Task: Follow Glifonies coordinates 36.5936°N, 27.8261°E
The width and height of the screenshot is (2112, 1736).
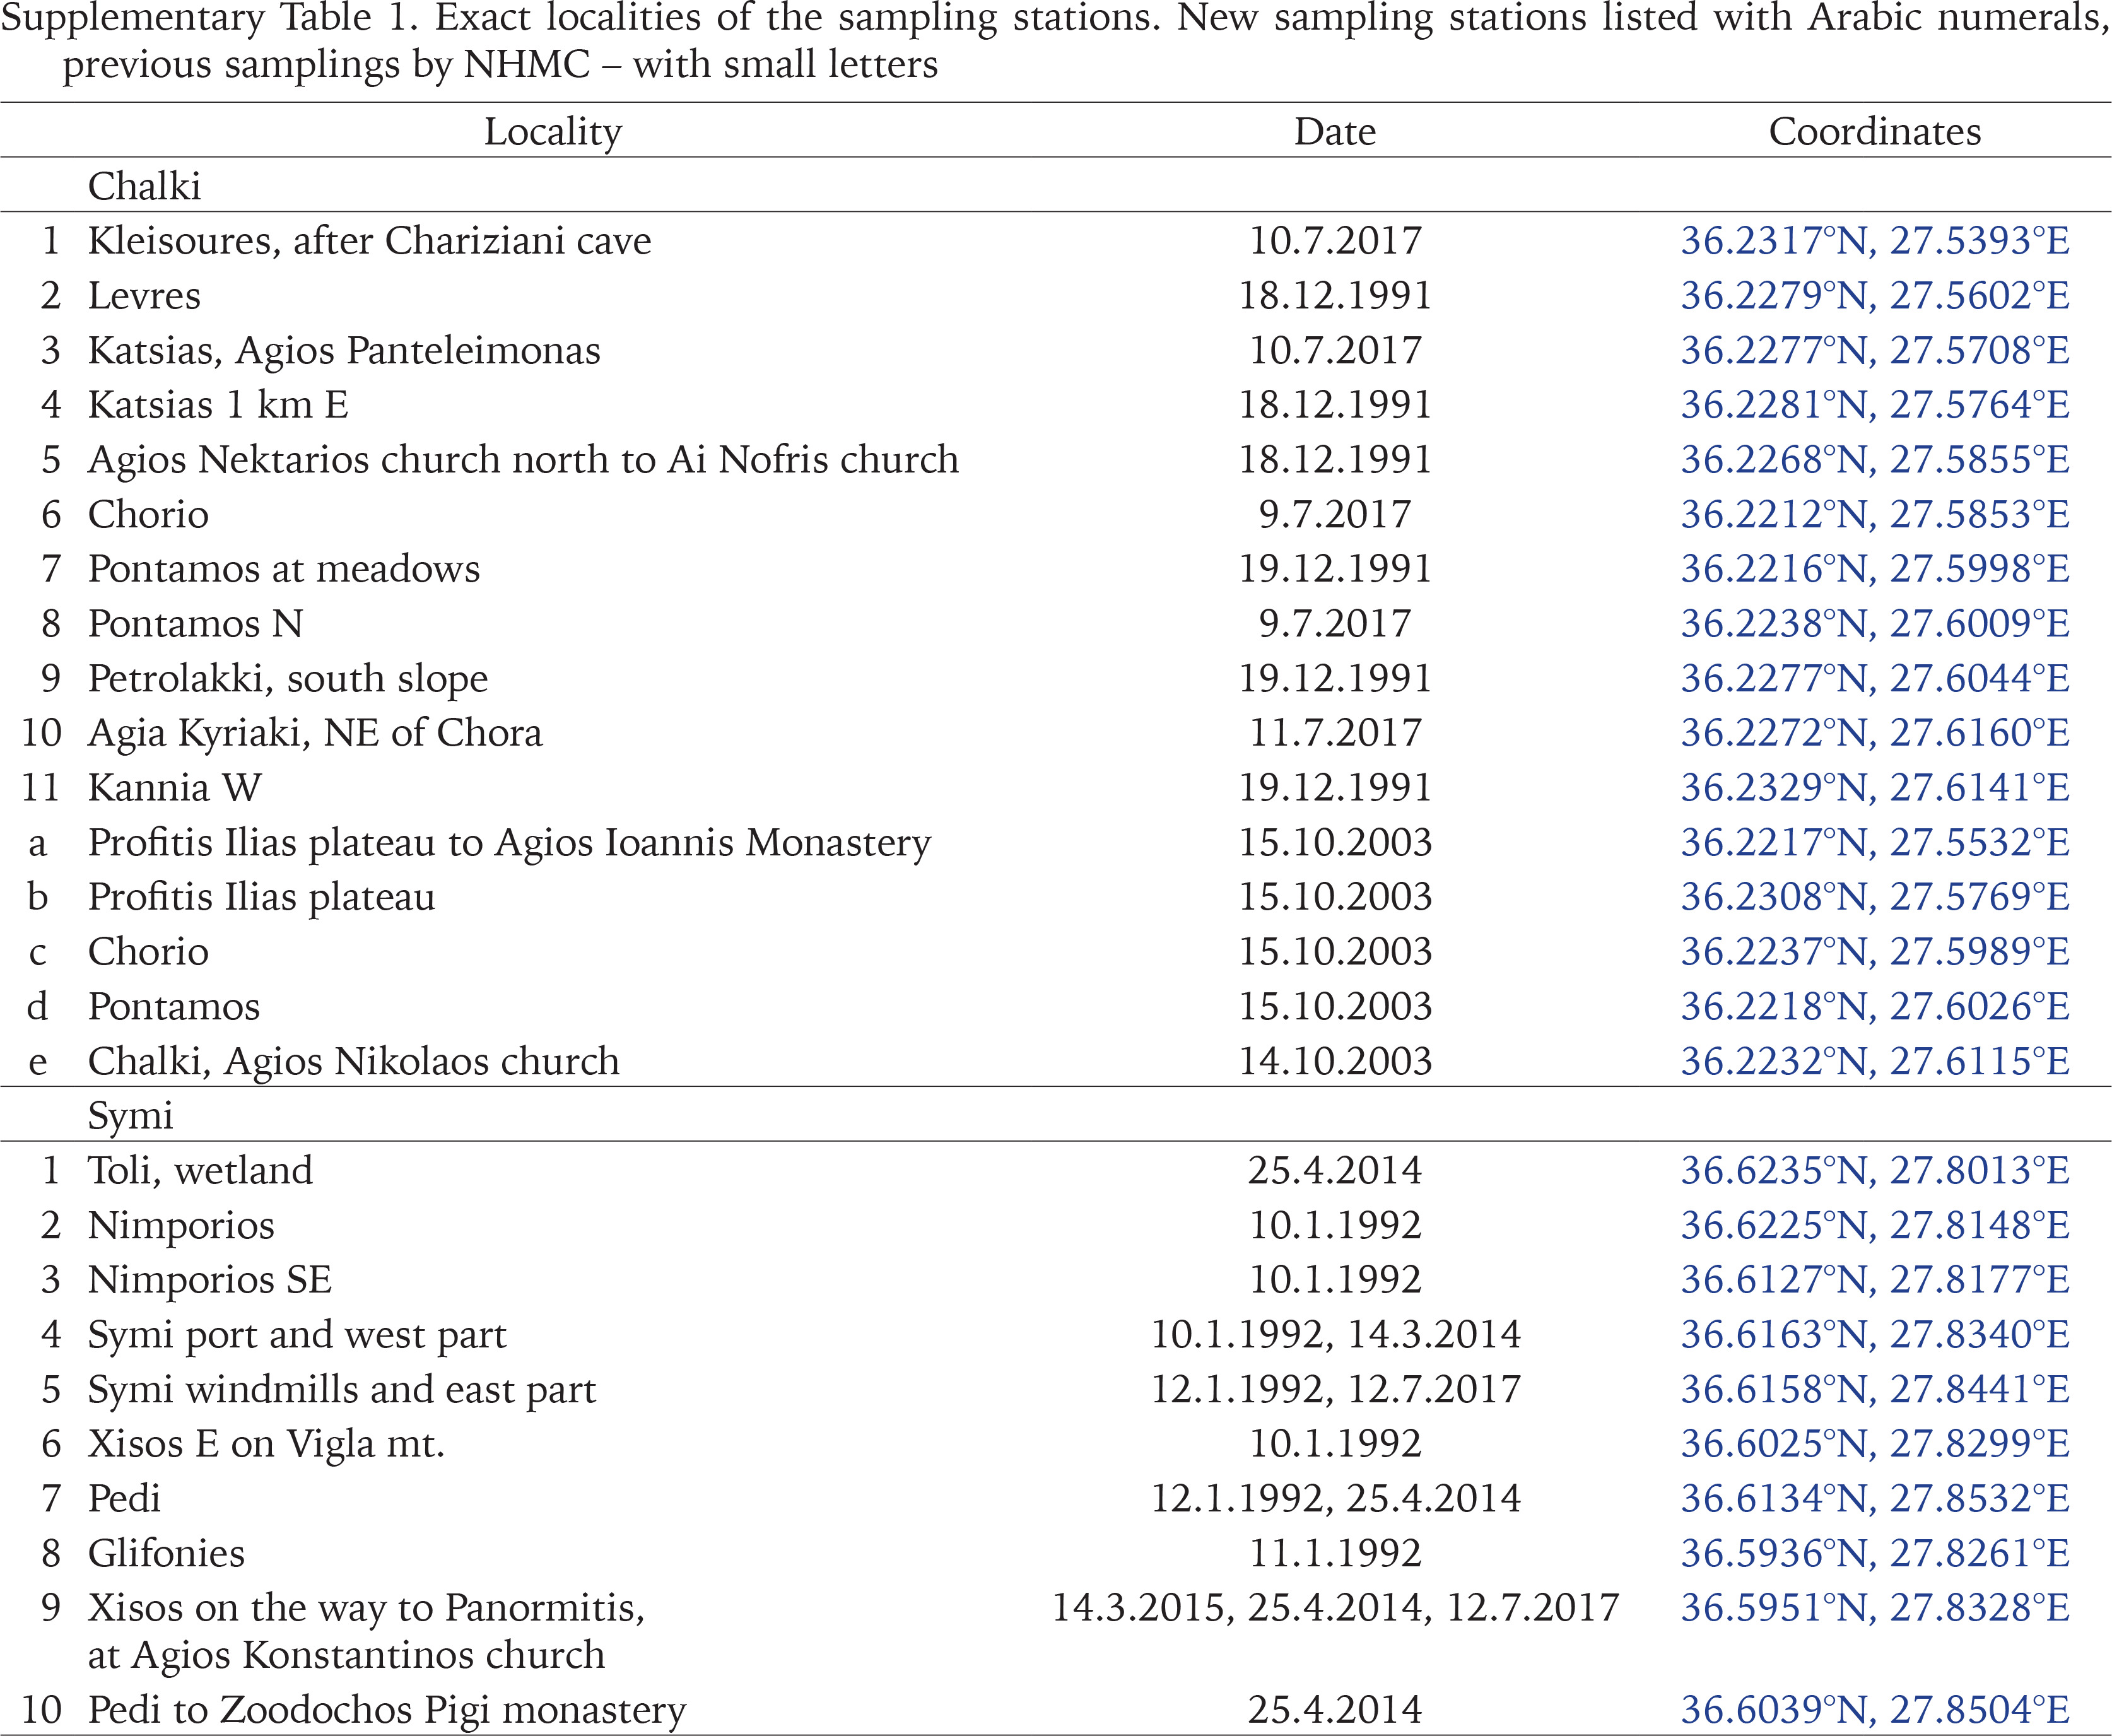Action: click(1875, 1554)
